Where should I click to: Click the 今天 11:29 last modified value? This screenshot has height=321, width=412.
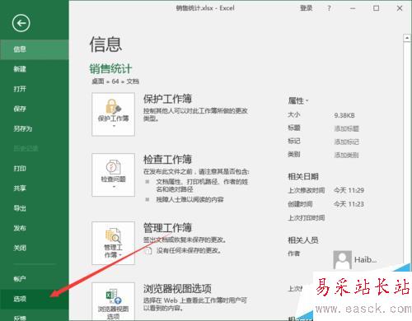click(x=349, y=190)
